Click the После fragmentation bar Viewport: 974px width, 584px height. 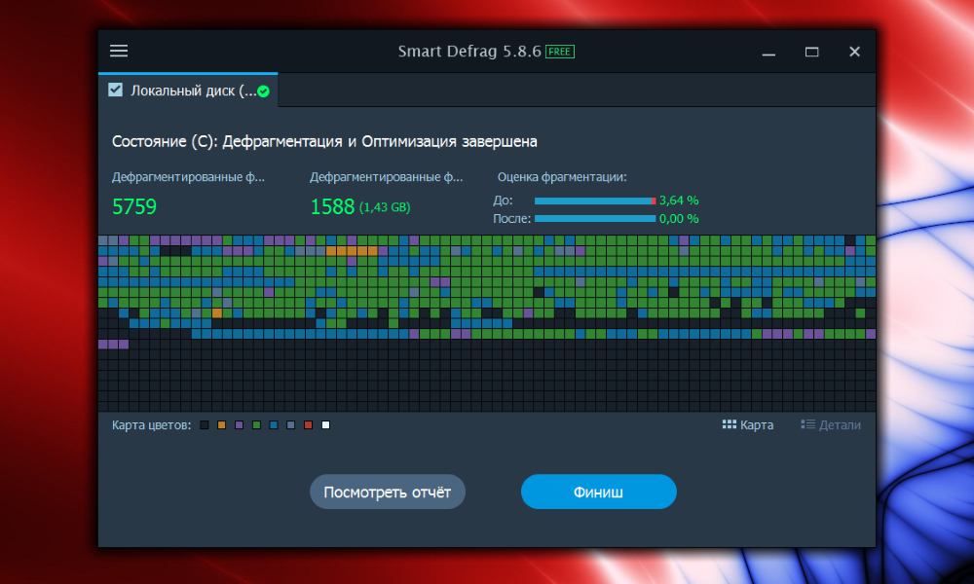click(595, 218)
